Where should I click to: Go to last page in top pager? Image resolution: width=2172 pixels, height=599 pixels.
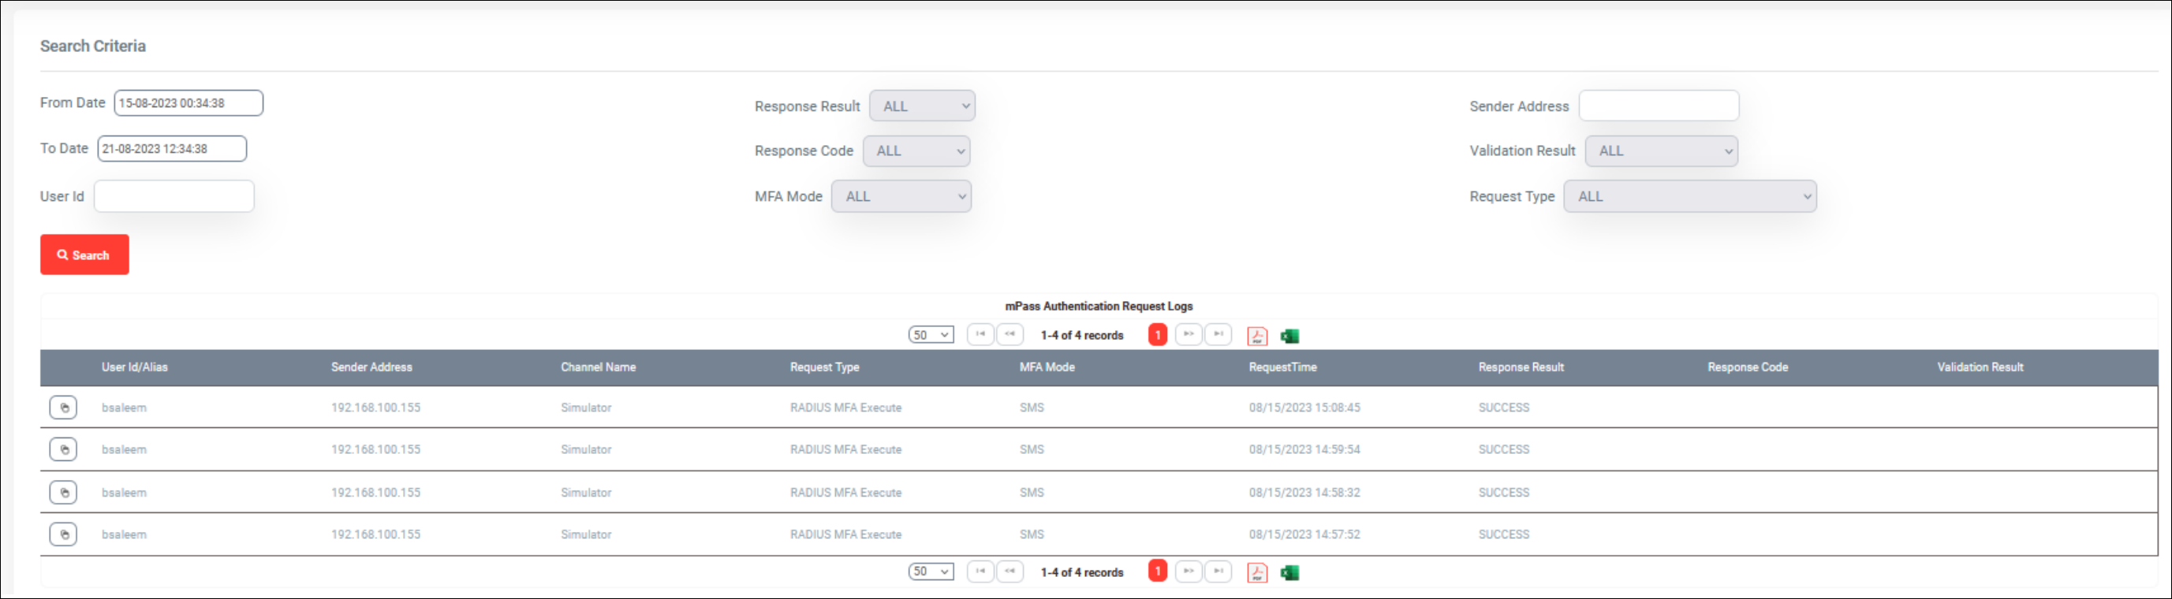(x=1218, y=334)
